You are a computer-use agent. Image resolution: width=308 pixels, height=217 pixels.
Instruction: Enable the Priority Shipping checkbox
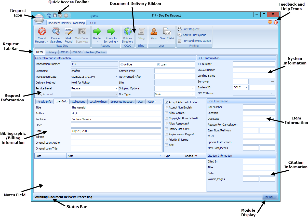tap(167, 140)
